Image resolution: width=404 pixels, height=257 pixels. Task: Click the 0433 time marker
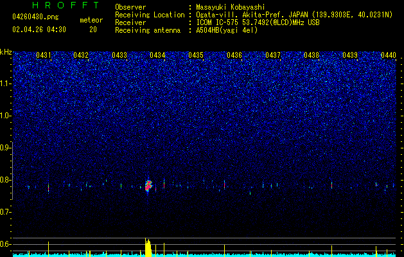pyautogui.click(x=119, y=55)
